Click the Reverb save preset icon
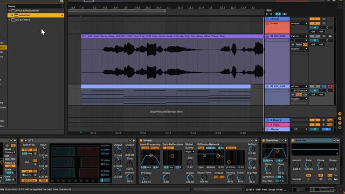Image resolution: width=345 pixels, height=194 pixels. (256, 140)
